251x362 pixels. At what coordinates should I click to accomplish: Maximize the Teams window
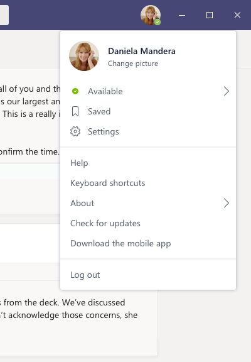[210, 15]
